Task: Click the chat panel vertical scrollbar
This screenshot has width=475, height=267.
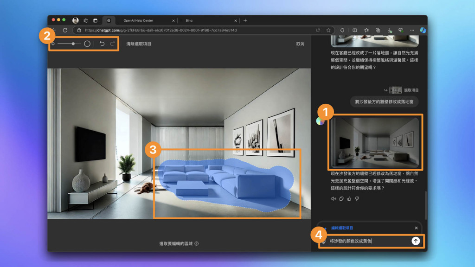Action: (426, 205)
